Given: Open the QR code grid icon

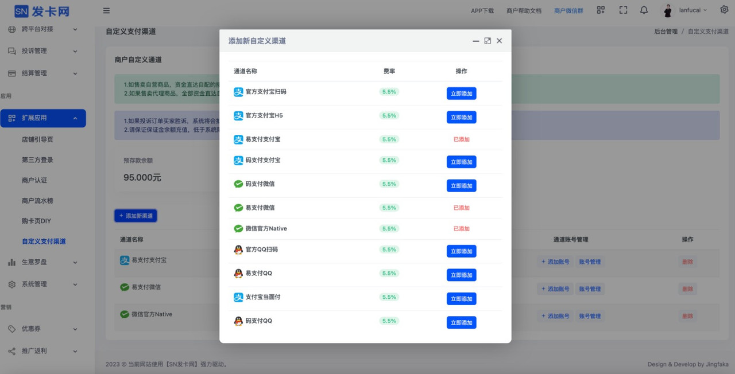Looking at the screenshot, I should pyautogui.click(x=601, y=10).
